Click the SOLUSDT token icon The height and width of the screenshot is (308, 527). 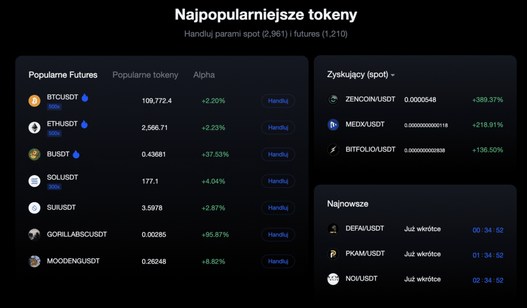(x=34, y=181)
